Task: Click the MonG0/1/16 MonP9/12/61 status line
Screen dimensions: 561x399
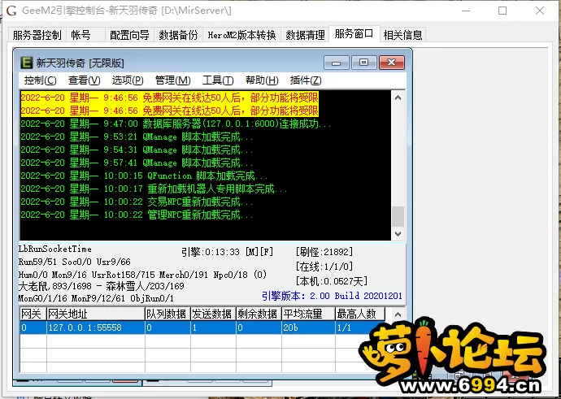Action: (96, 297)
